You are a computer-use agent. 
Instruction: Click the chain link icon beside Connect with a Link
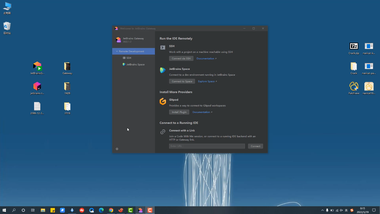click(x=163, y=132)
